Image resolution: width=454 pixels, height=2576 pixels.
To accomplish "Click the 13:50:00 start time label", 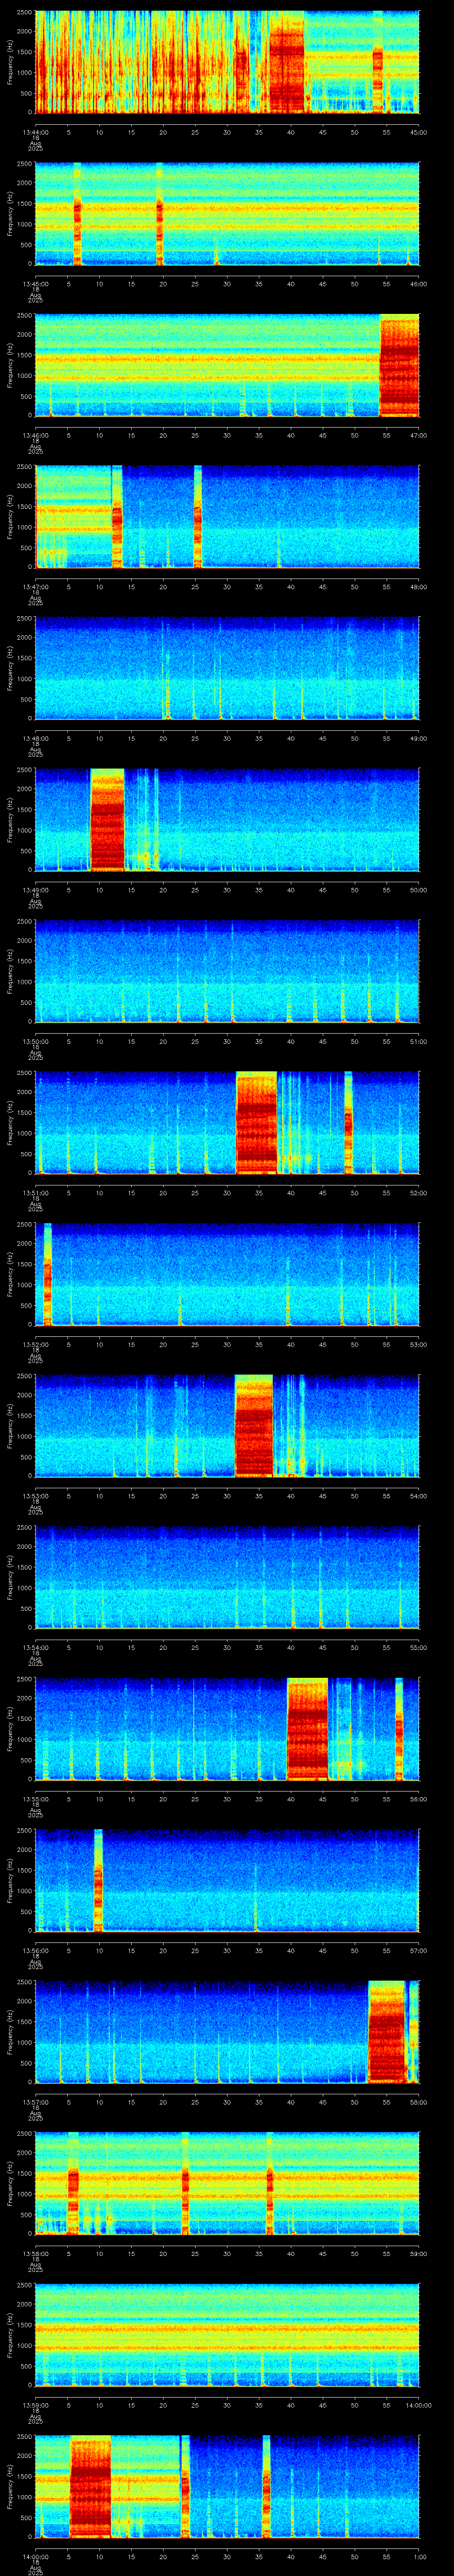I will click(x=36, y=1041).
